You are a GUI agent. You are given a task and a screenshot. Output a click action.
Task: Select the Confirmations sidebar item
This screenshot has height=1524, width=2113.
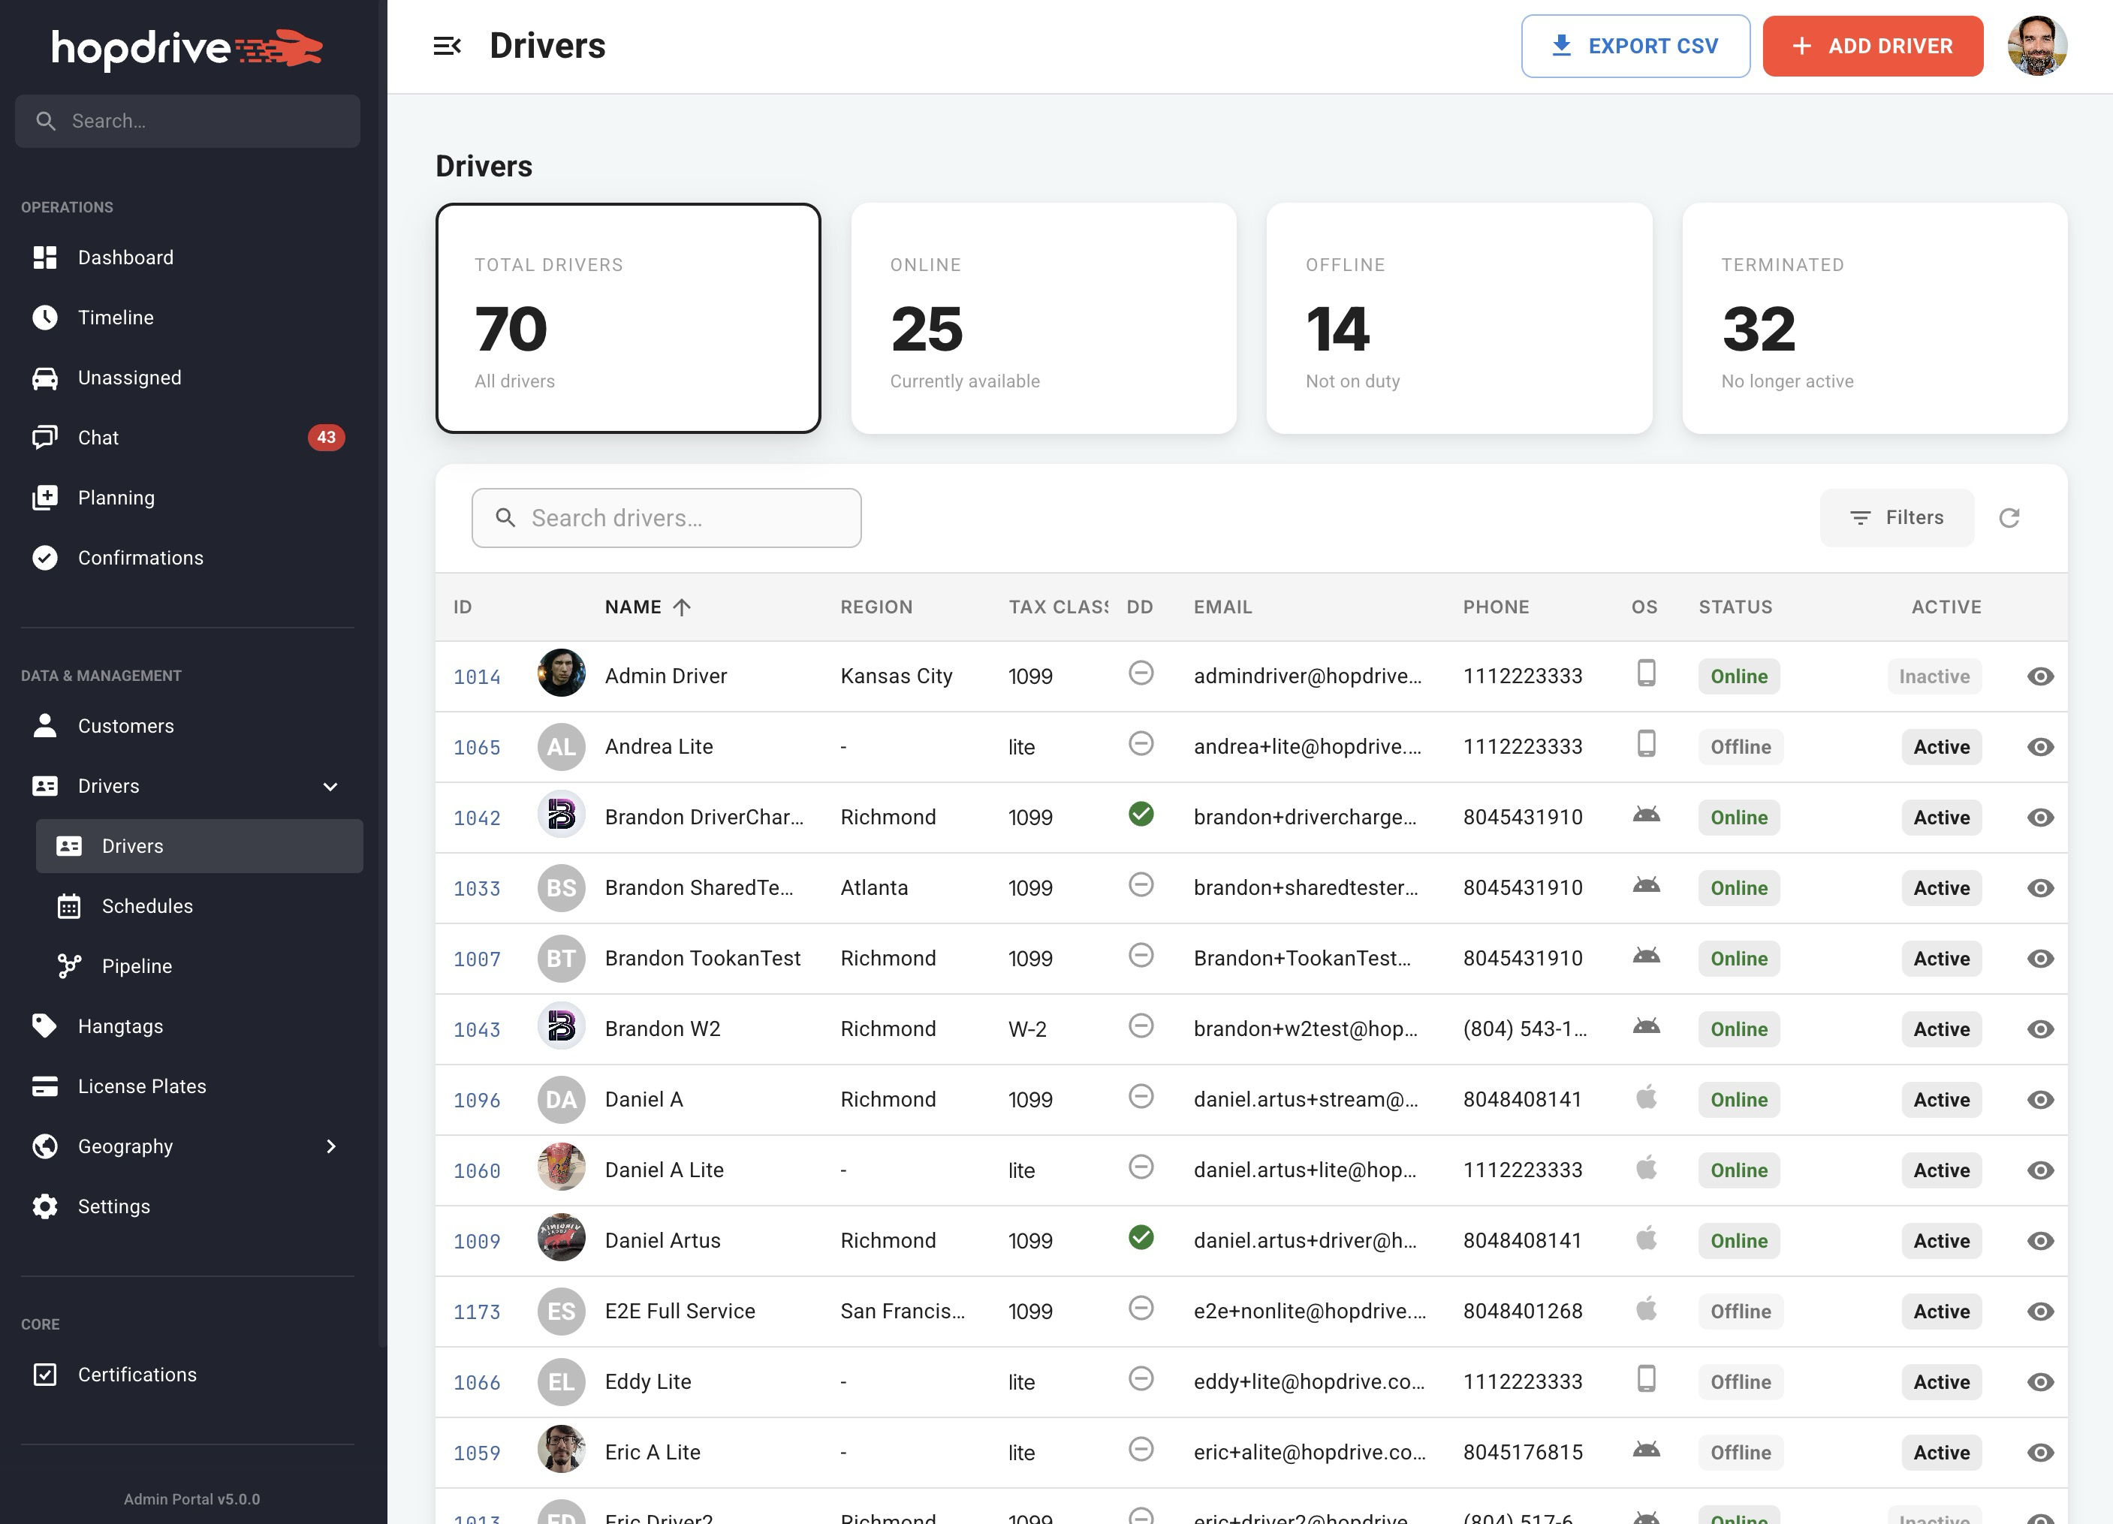point(140,557)
